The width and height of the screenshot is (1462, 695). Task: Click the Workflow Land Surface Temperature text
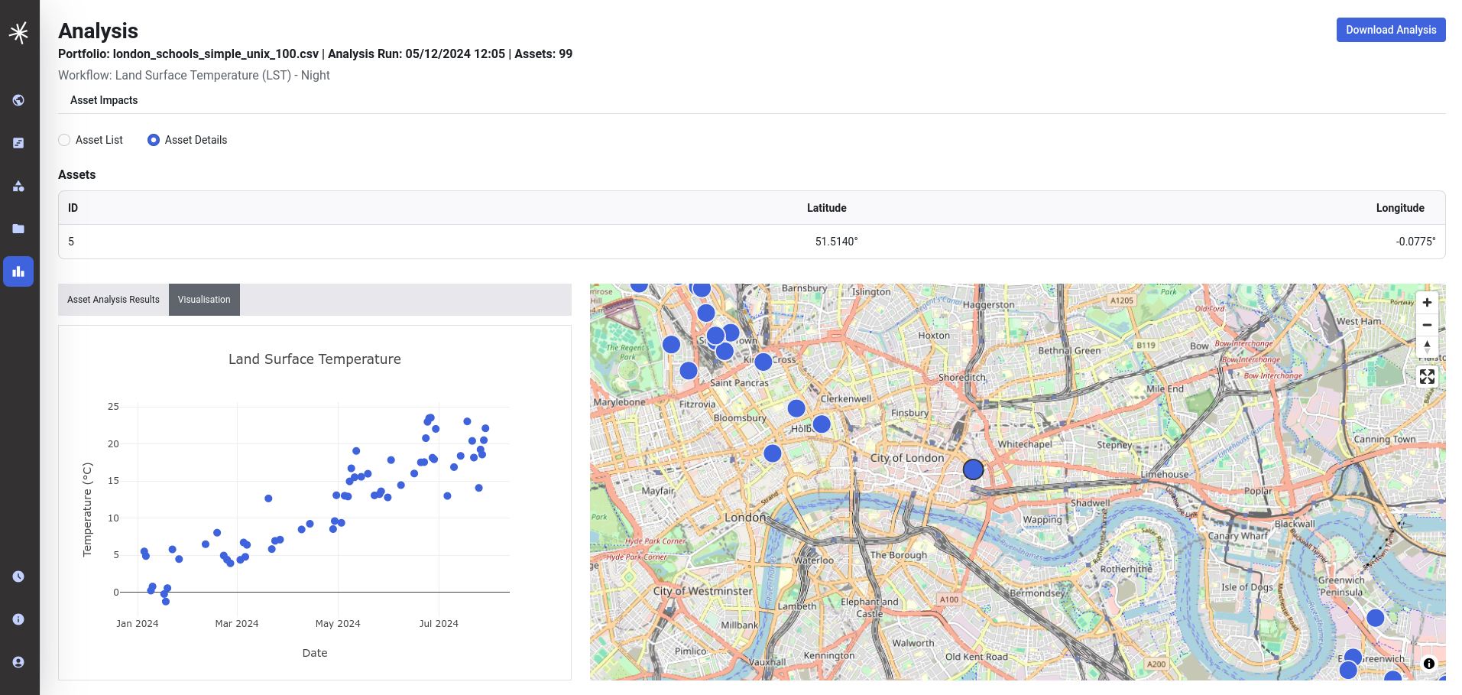pos(194,75)
